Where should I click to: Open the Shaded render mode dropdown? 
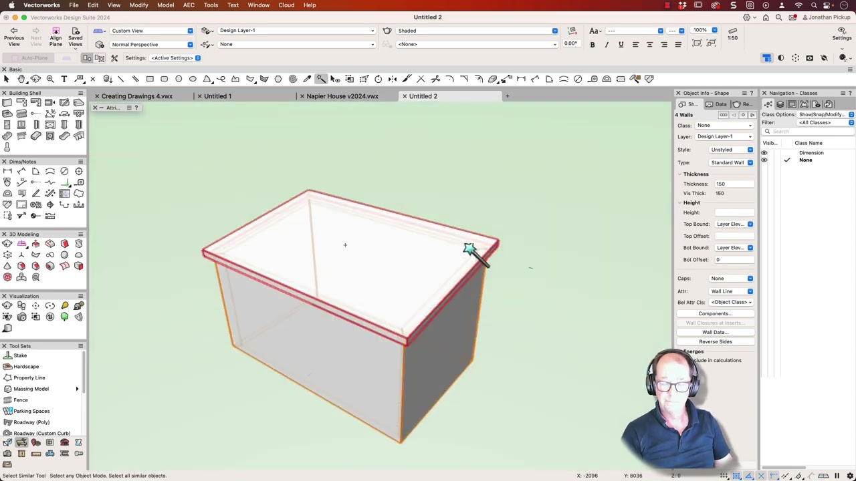476,31
